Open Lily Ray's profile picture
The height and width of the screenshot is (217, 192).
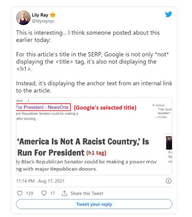click(x=23, y=18)
